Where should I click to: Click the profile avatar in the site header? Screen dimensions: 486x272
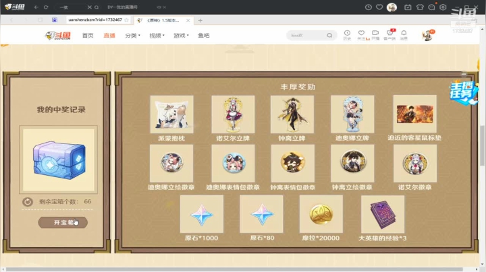point(428,36)
